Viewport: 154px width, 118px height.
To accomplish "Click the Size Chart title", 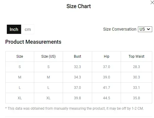I will point(78,6).
